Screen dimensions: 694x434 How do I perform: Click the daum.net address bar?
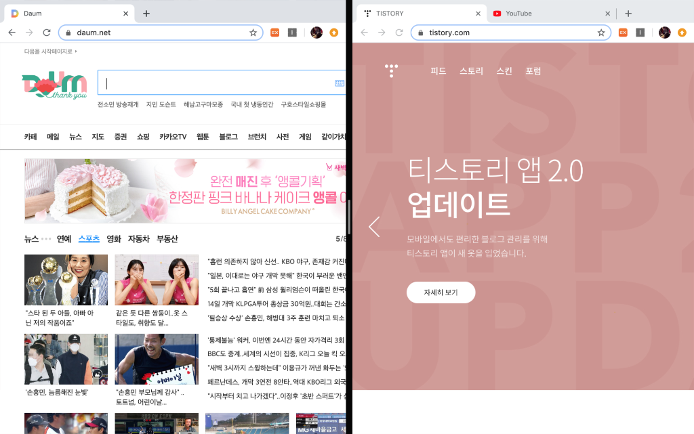(161, 32)
